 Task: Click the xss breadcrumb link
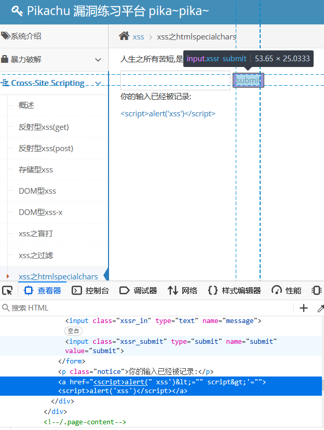(138, 37)
